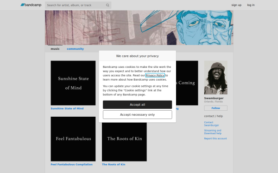Click the Swamburger artist name text

pyautogui.click(x=214, y=98)
